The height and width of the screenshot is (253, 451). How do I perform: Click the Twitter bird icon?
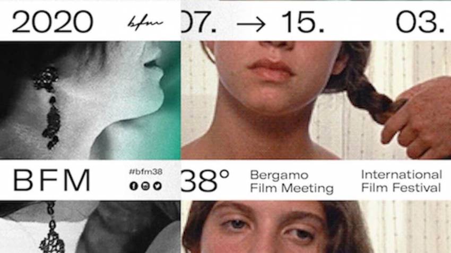coord(158,186)
